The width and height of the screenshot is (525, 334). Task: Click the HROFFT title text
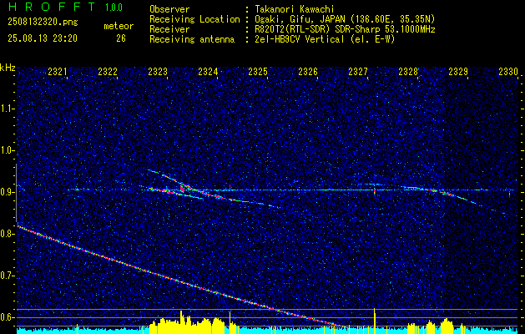pos(51,7)
